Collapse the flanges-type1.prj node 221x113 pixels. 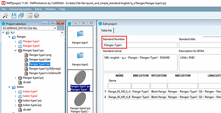point(16,50)
